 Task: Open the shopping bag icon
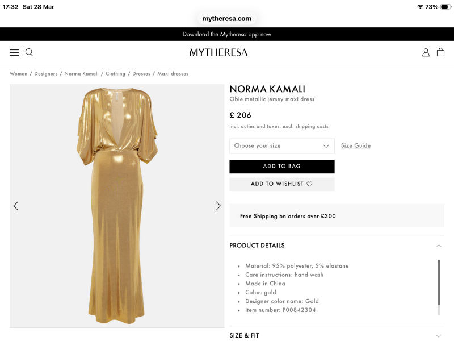440,52
